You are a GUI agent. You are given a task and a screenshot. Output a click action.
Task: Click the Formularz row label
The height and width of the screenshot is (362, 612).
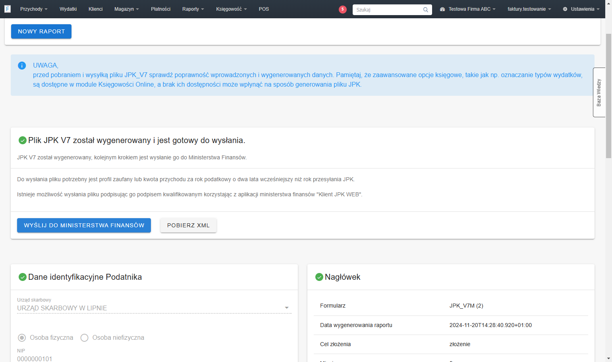click(333, 306)
